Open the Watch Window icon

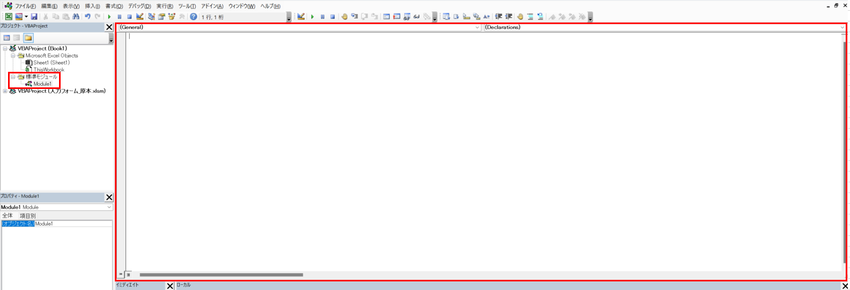407,17
